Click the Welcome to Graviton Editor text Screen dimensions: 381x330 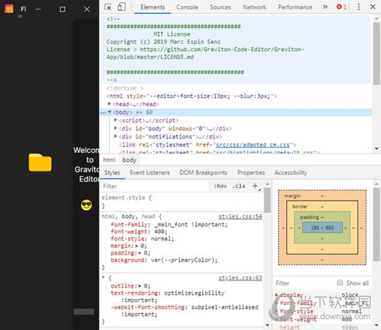(87, 165)
